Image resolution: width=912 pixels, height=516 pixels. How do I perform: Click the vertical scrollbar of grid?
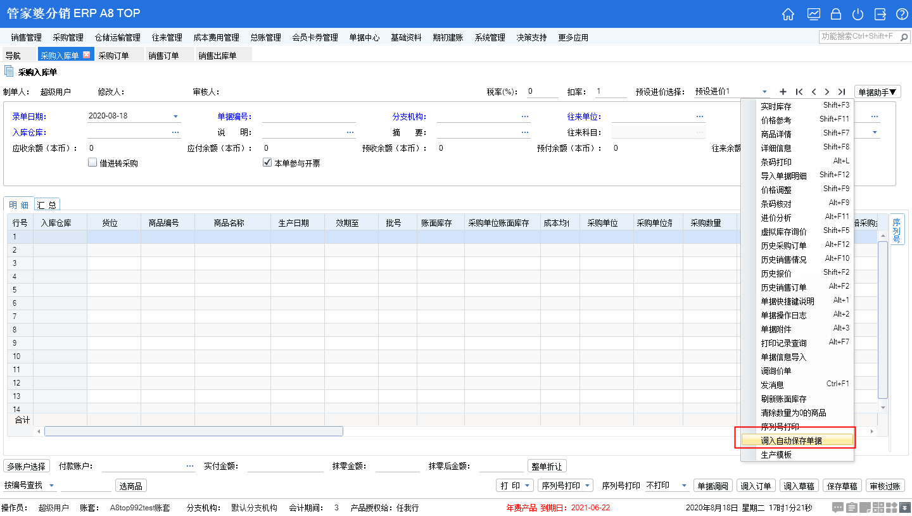(x=883, y=320)
